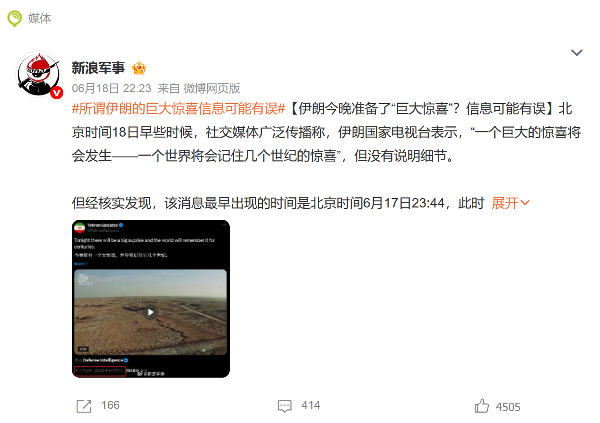Open hashtag #所谓伊朗的巨大惊喜信息可能有误#
Viewport: 600px width, 423px height.
[179, 109]
